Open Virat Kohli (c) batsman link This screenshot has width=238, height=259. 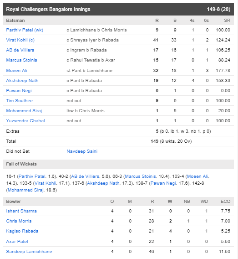pyautogui.click(x=20, y=40)
